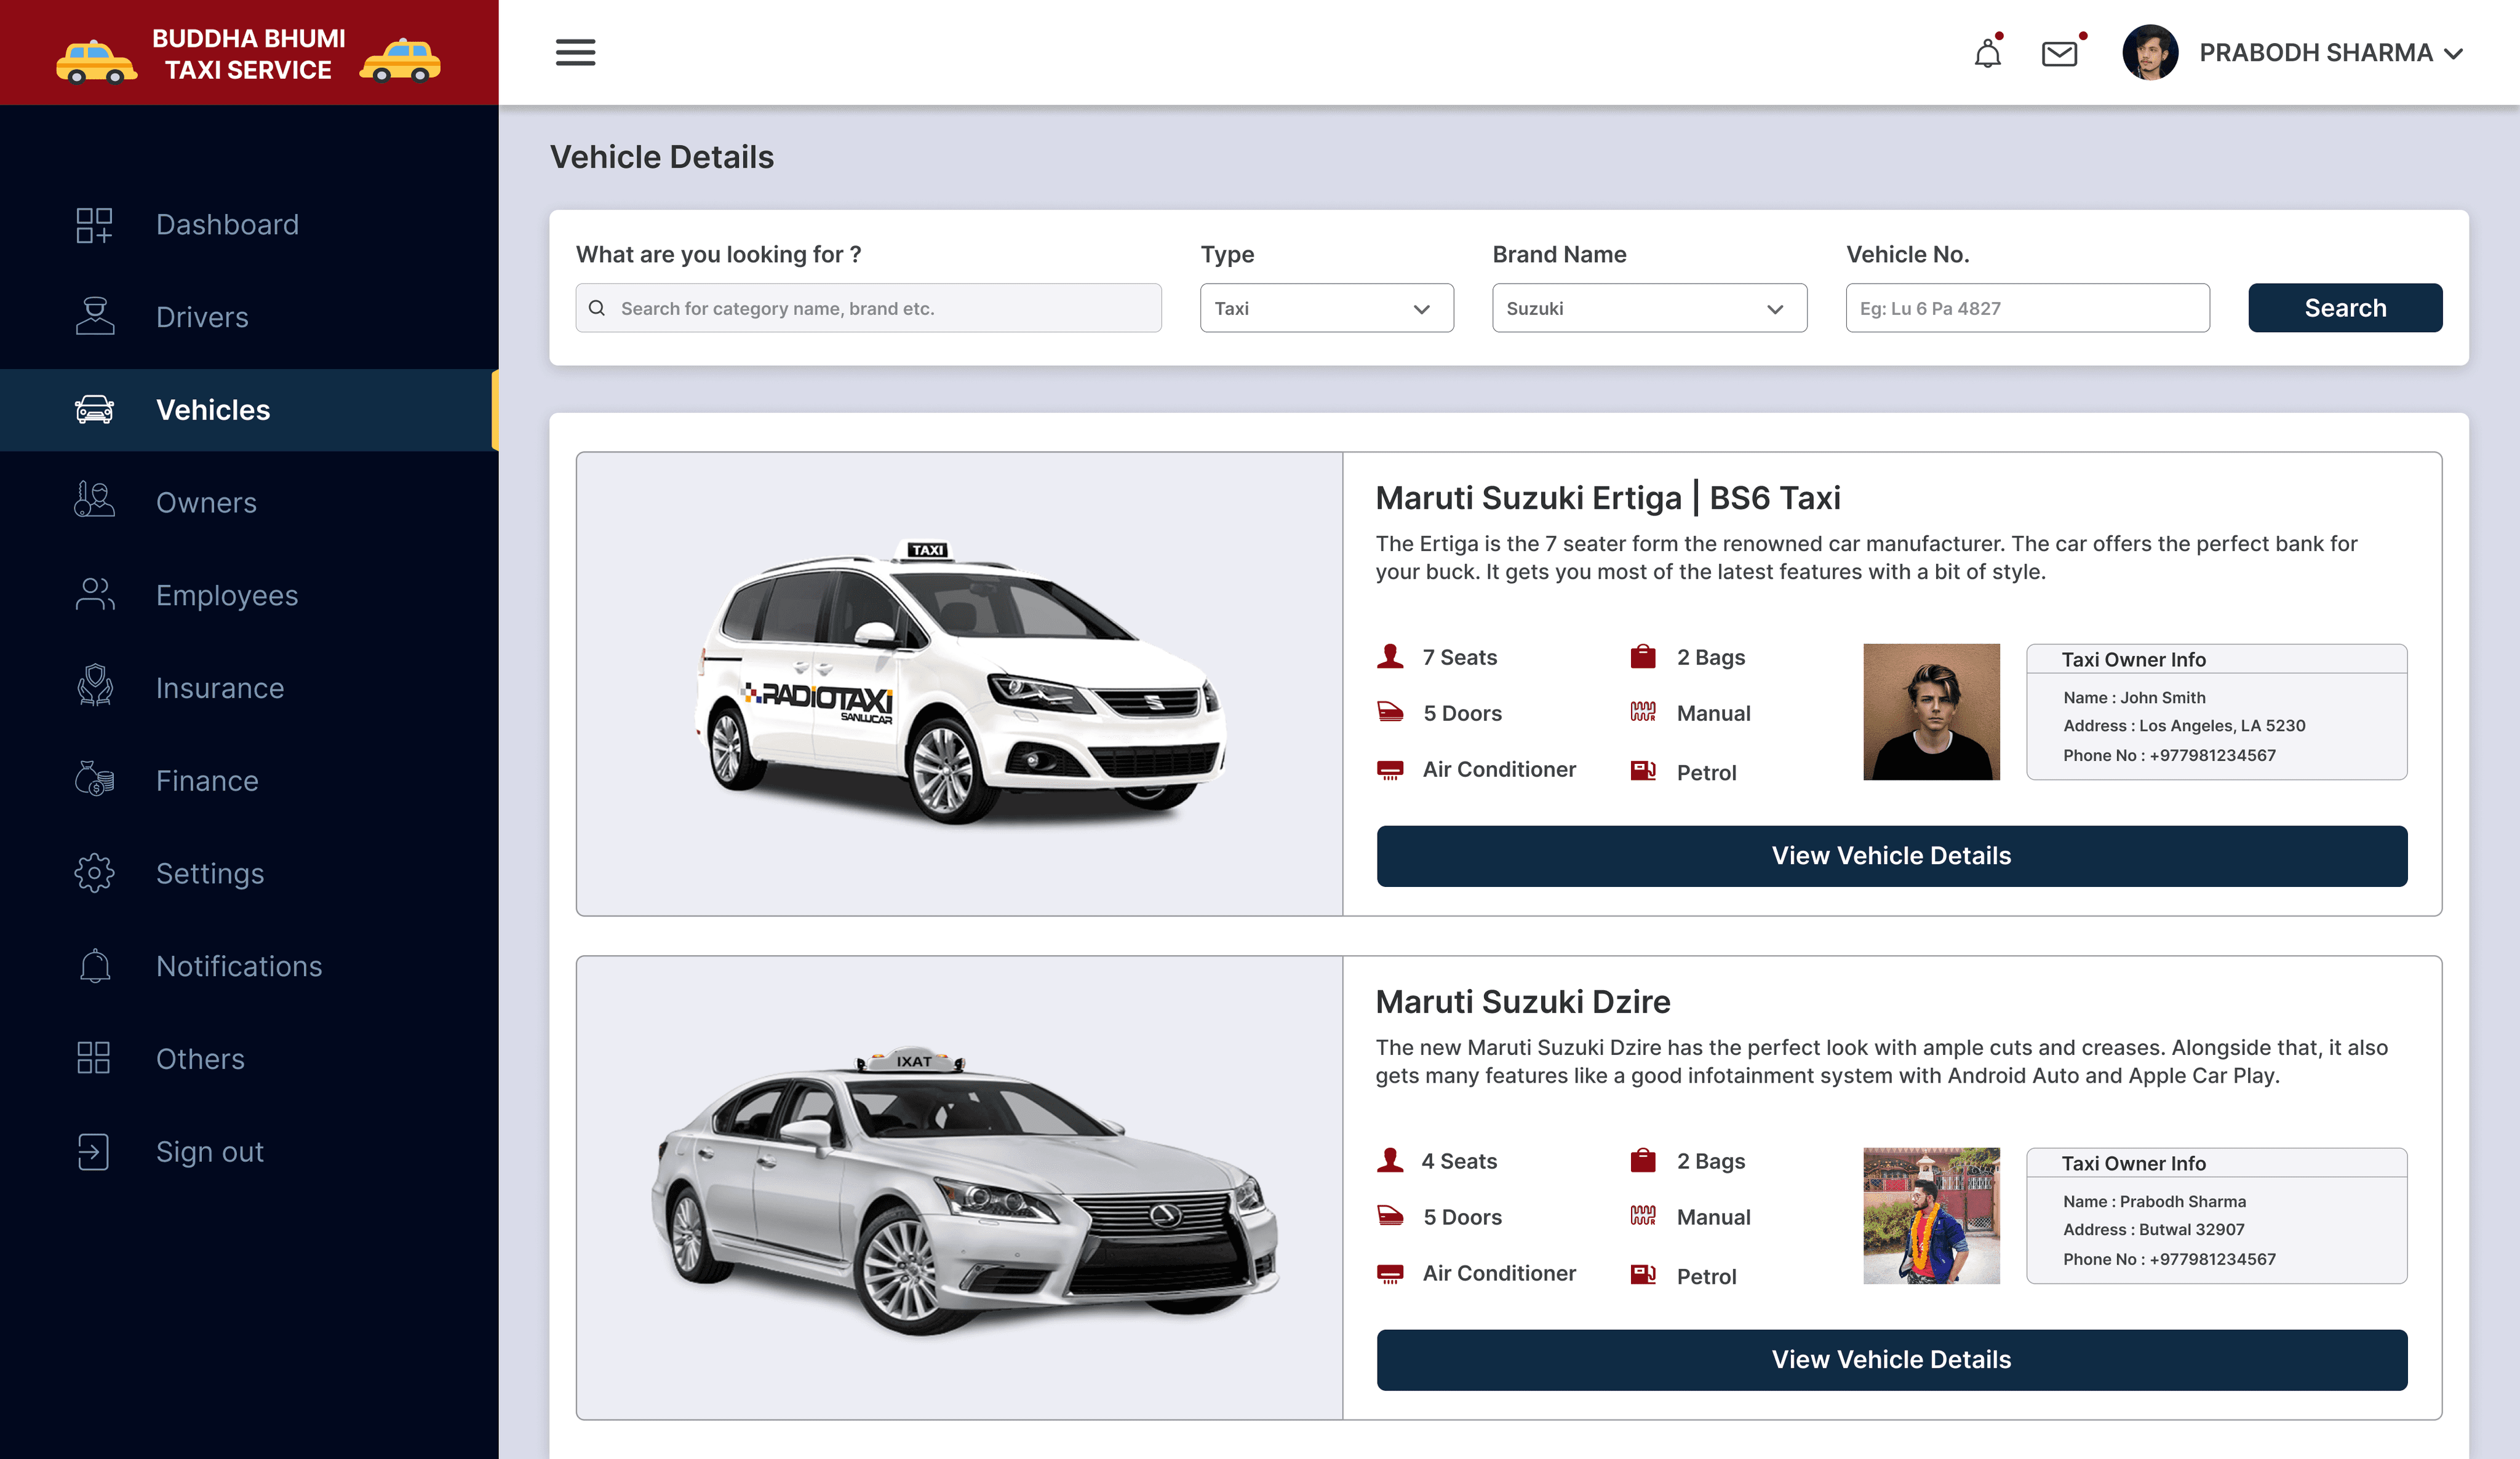Click the Settings gear icon
Screen dimensions: 2520x1459
pos(95,873)
